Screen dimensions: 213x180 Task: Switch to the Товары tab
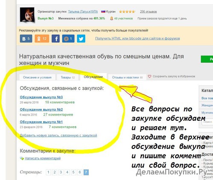(68, 77)
